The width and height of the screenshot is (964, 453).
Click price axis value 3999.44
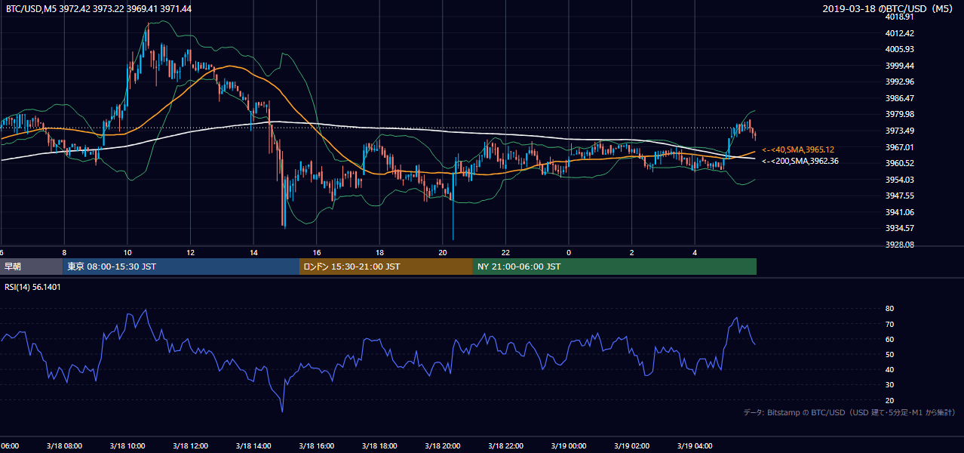click(x=900, y=66)
